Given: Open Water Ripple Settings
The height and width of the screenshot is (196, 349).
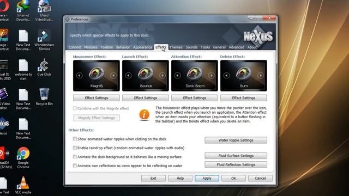Looking at the screenshot, I should [236, 140].
